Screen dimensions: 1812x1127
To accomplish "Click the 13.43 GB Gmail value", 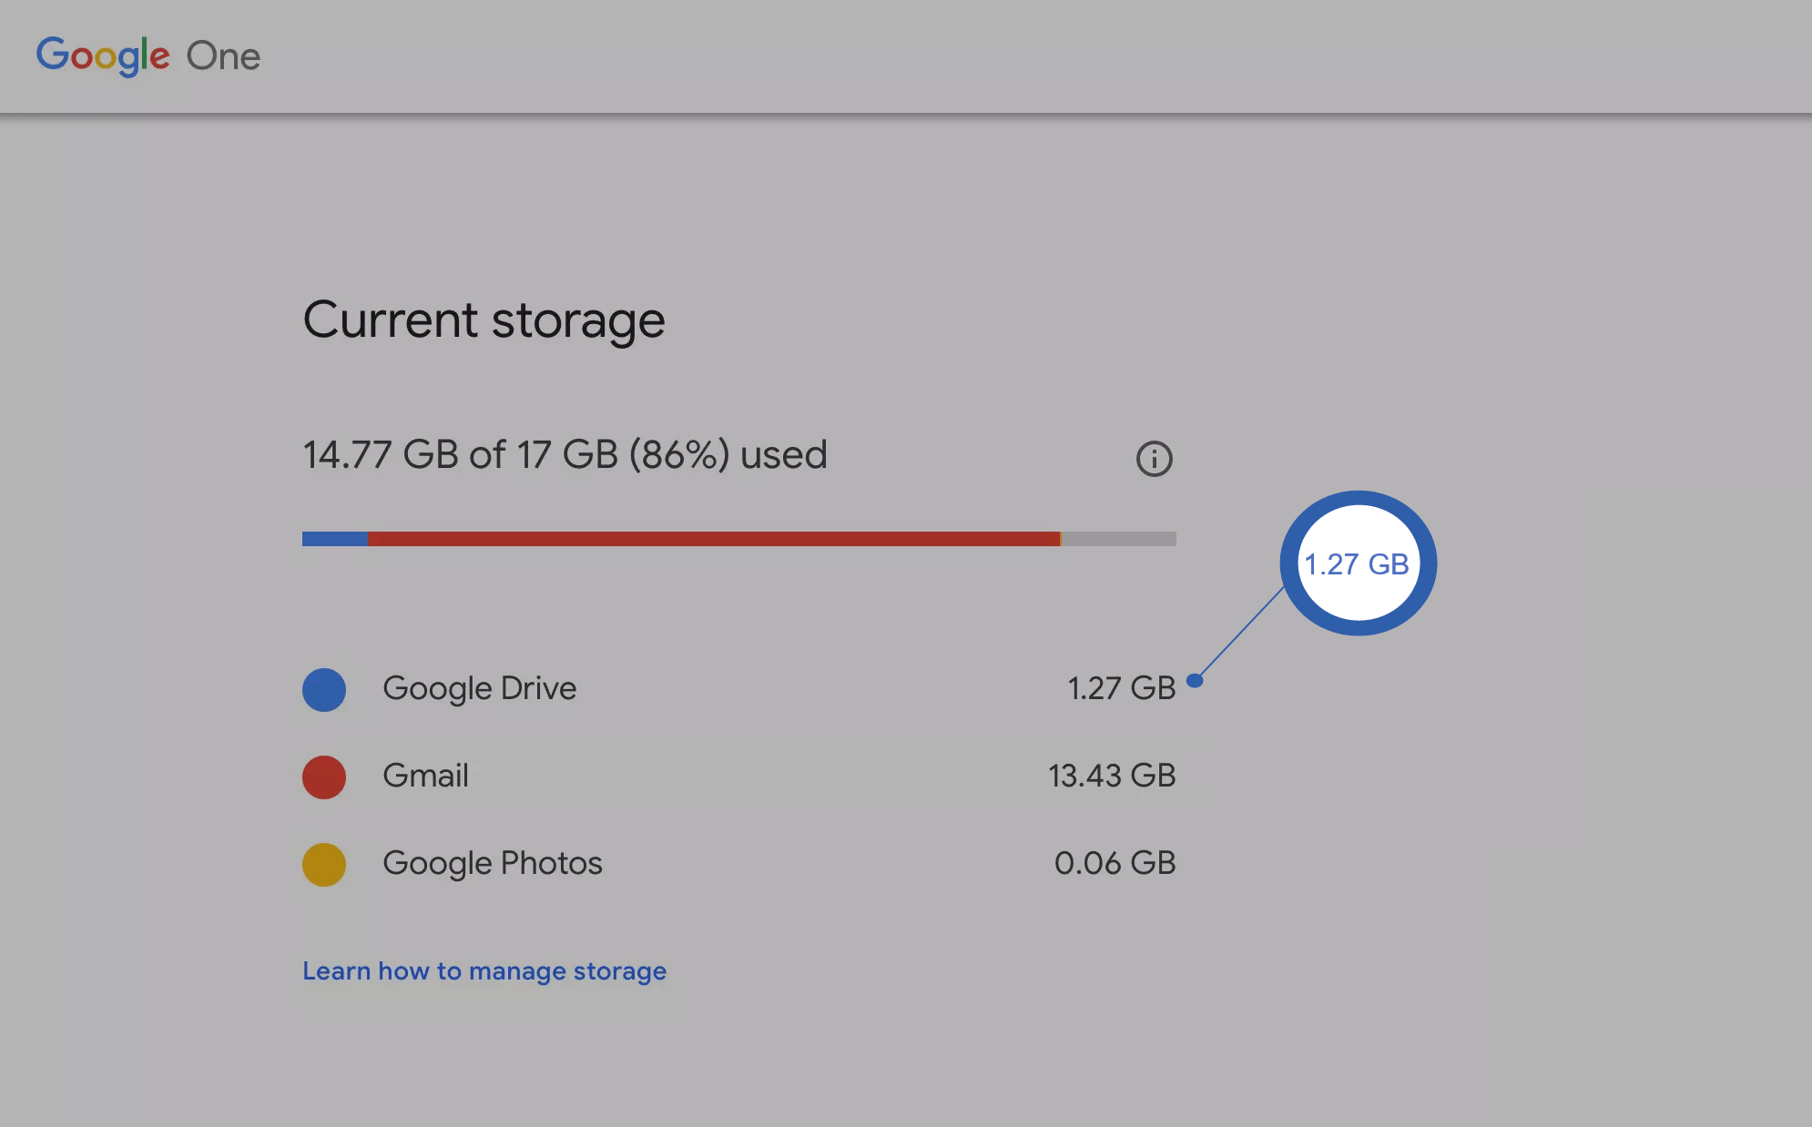I will tap(1112, 776).
